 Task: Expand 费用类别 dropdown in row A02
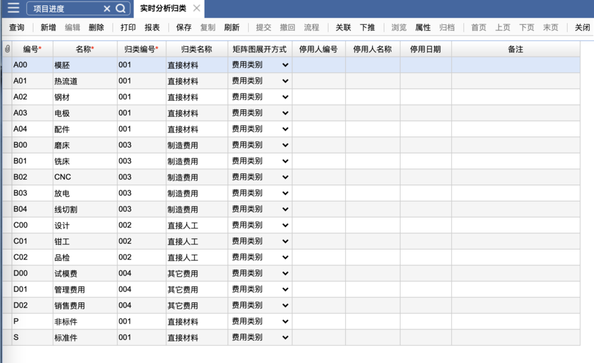(285, 98)
